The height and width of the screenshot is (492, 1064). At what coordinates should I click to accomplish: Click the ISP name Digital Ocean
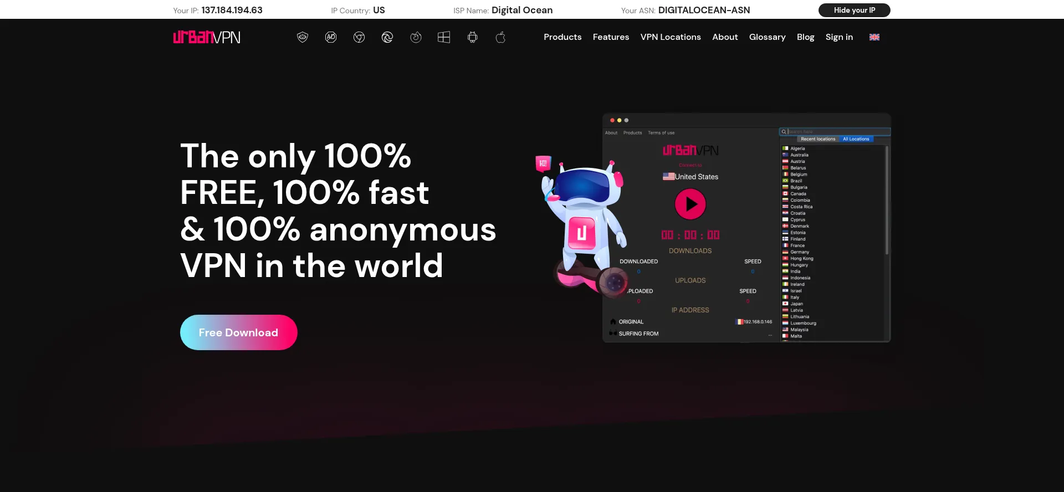(x=522, y=10)
